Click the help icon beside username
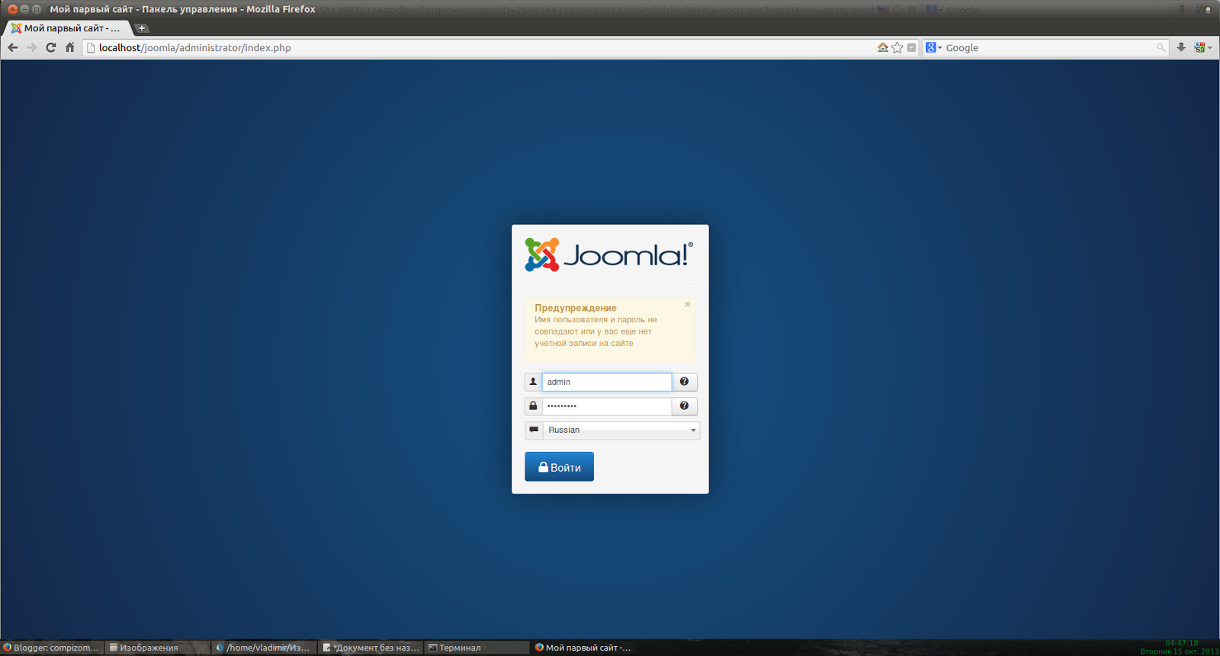Screen dimensions: 1220x656 (x=684, y=382)
